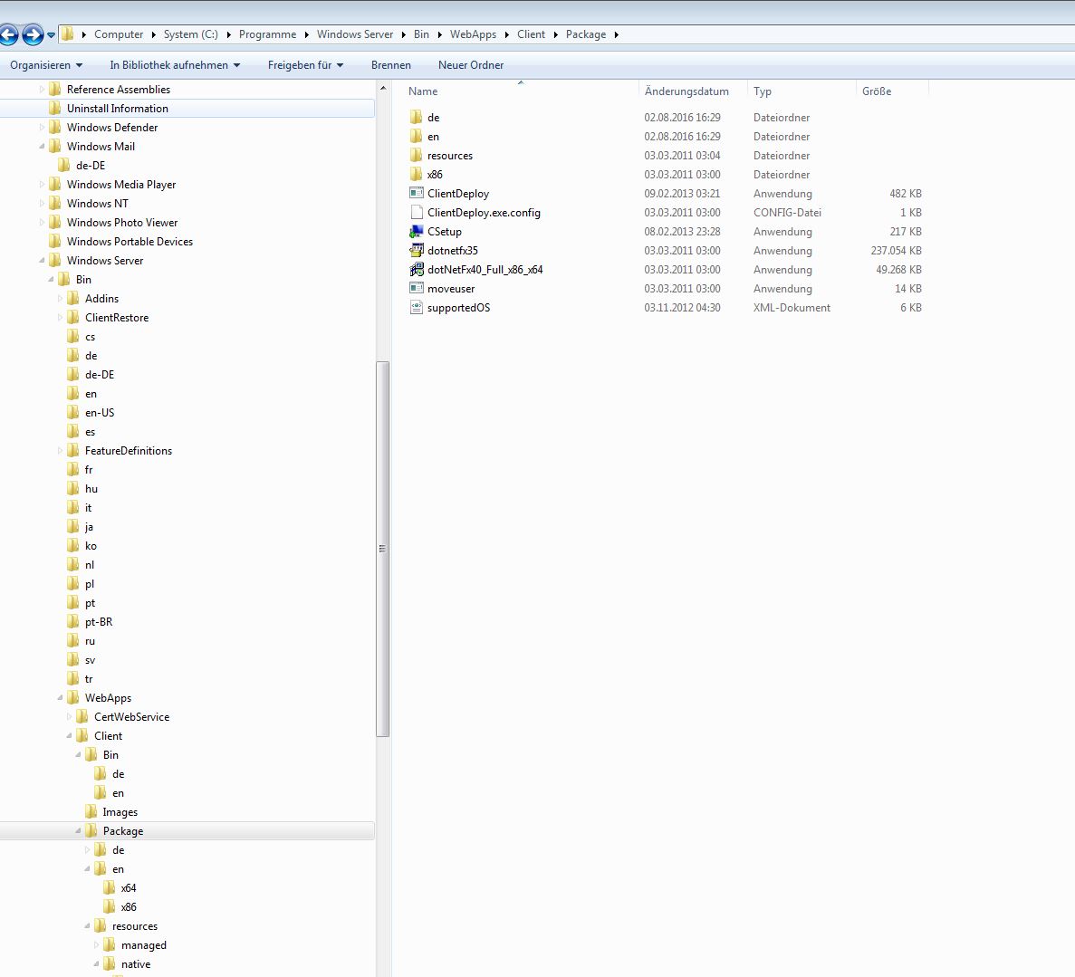Open the Organisieren dropdown menu
1075x977 pixels.
point(45,65)
